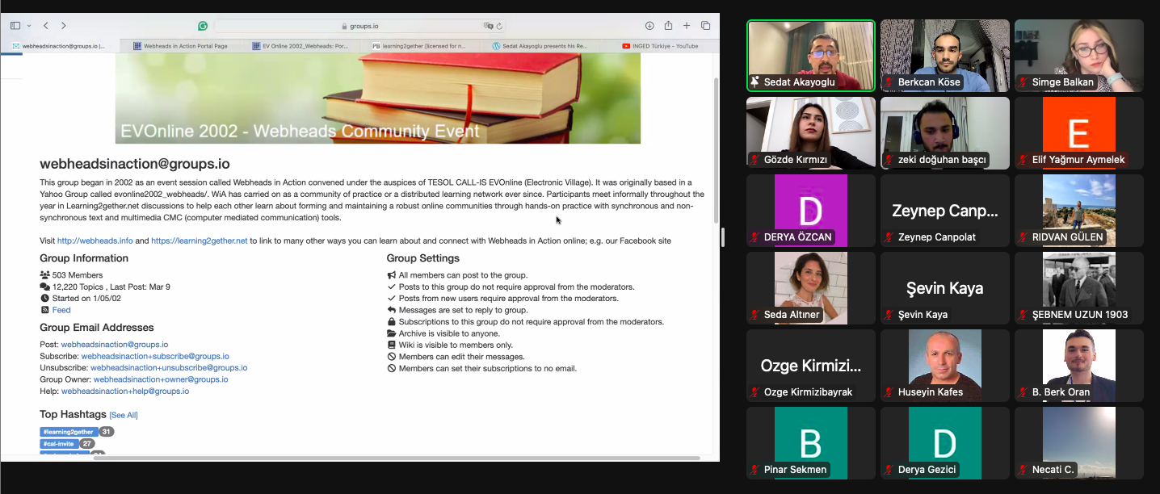Click the page's vertical scrollbar
1160x494 pixels.
pos(716,151)
